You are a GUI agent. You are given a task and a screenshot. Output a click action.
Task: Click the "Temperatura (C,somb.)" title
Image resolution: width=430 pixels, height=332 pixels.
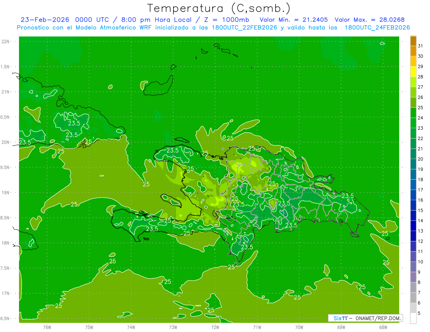(219, 8)
